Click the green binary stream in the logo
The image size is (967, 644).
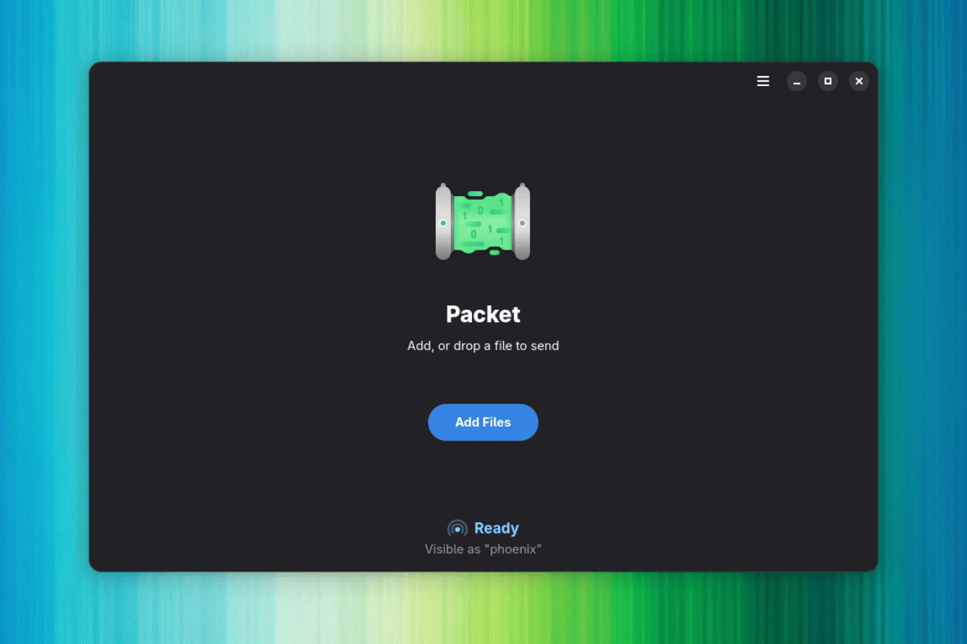(483, 222)
